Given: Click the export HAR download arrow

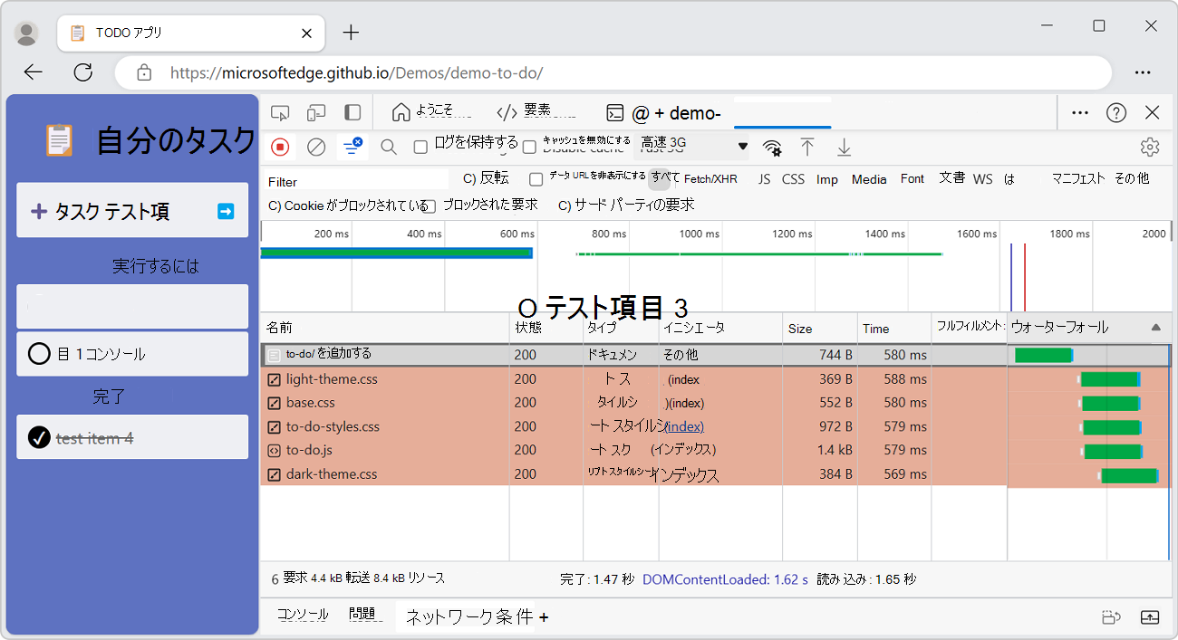Looking at the screenshot, I should [x=844, y=147].
